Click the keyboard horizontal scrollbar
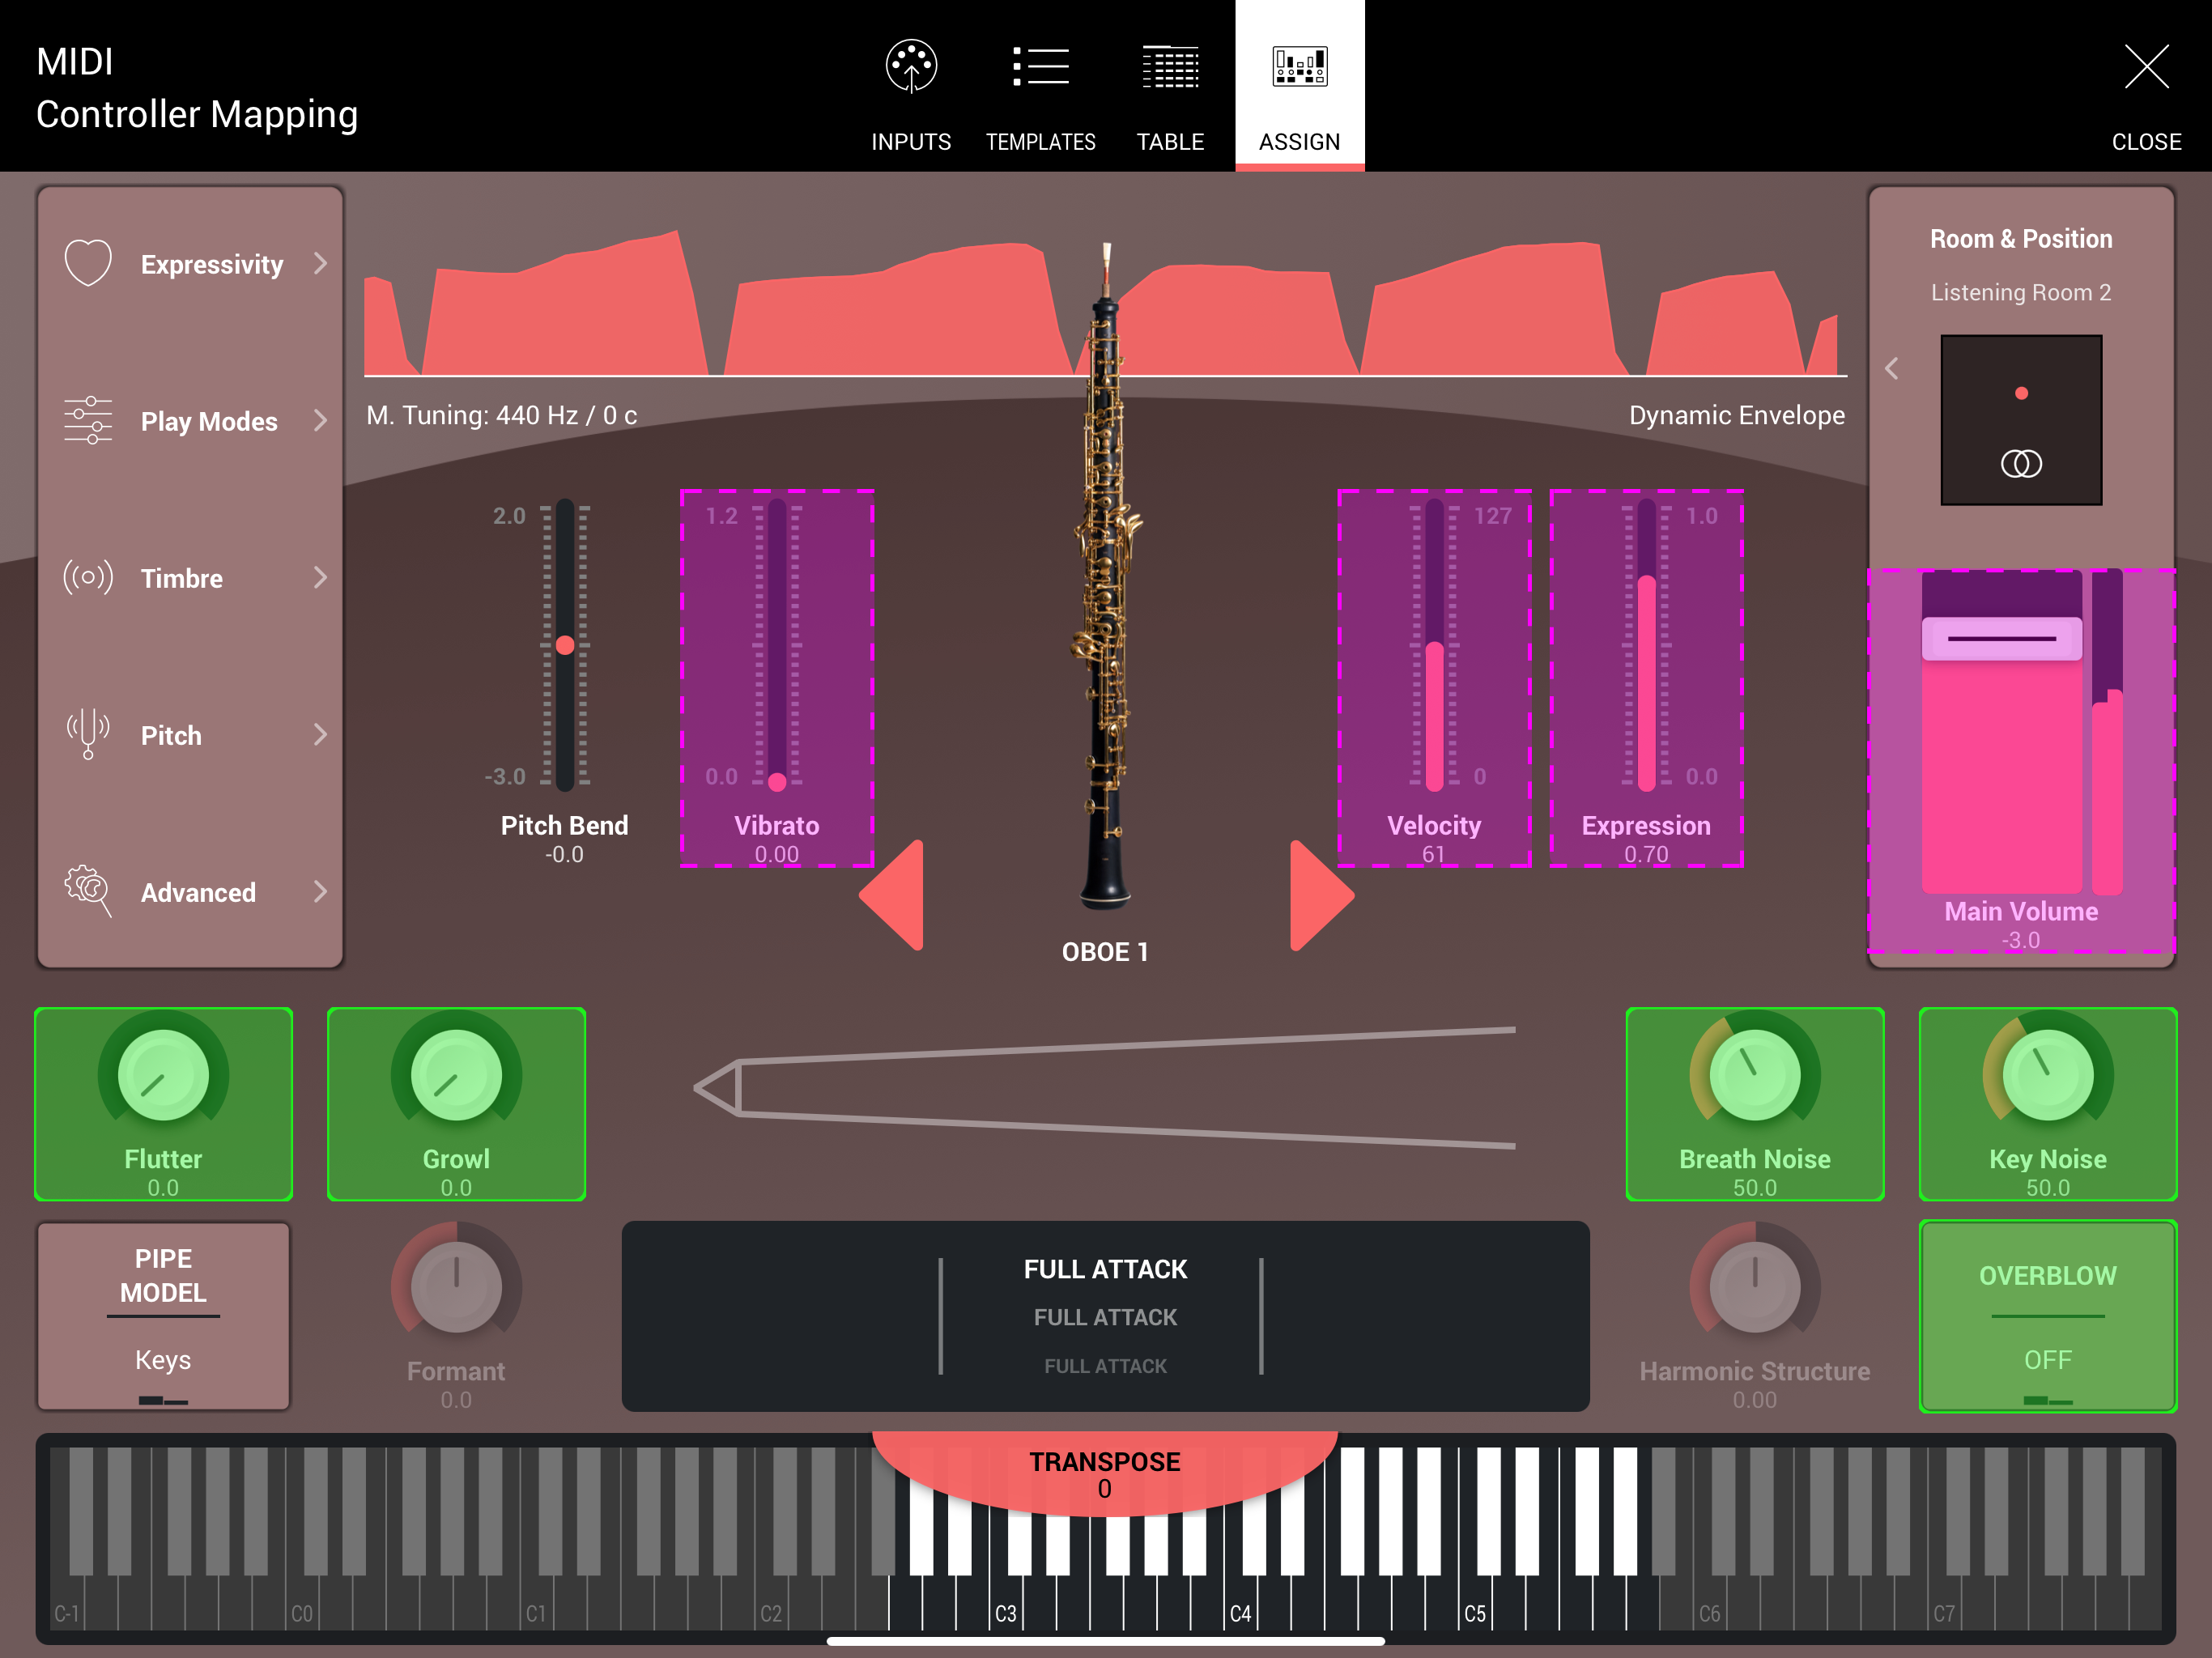This screenshot has height=1658, width=2212. pos(1105,1641)
